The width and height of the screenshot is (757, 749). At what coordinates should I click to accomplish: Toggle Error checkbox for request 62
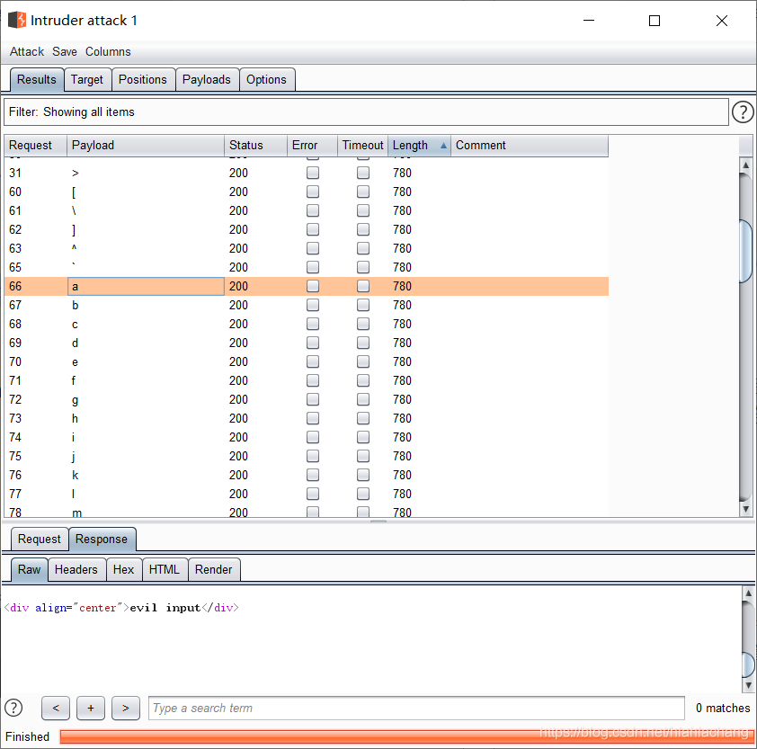(x=313, y=229)
